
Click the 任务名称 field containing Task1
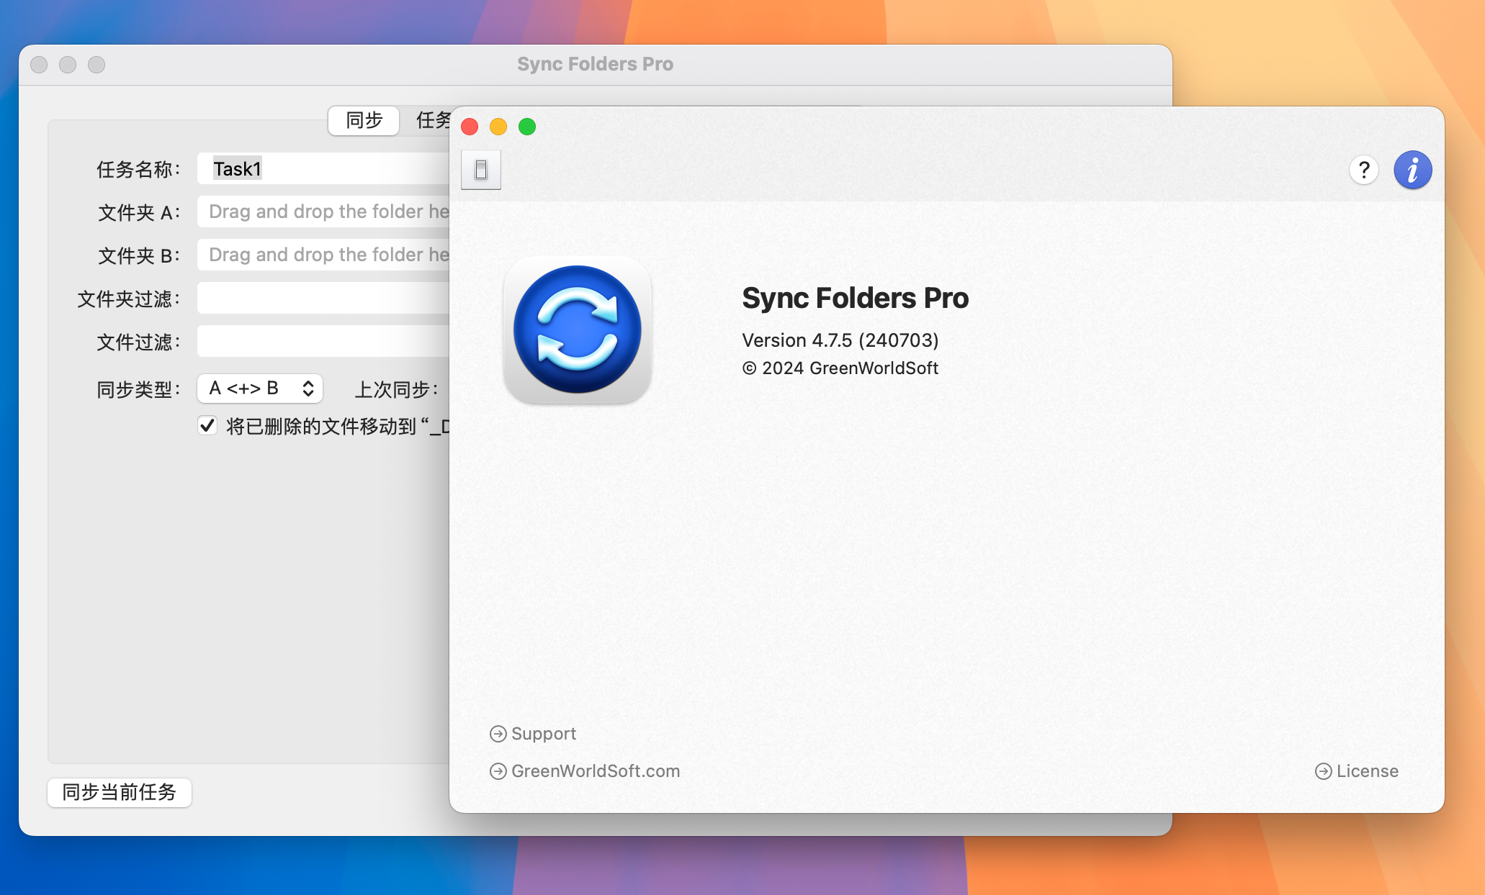(323, 169)
